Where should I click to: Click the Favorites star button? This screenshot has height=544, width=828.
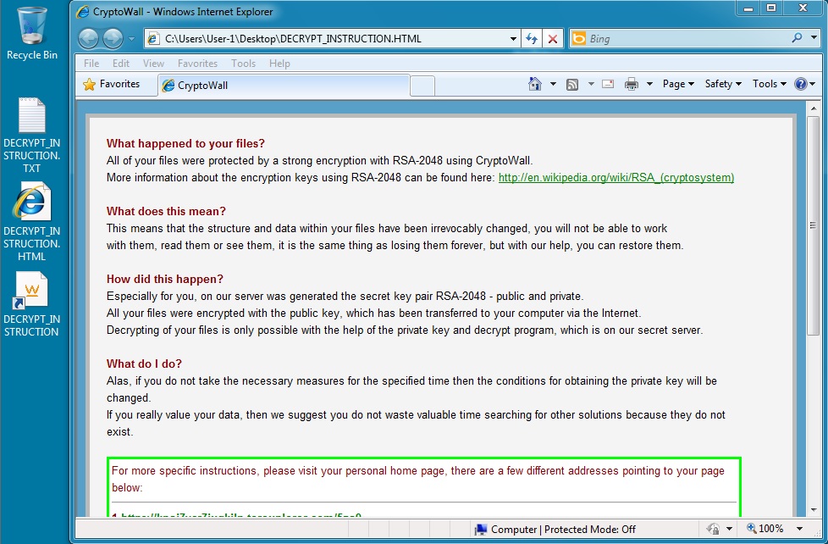pos(111,84)
